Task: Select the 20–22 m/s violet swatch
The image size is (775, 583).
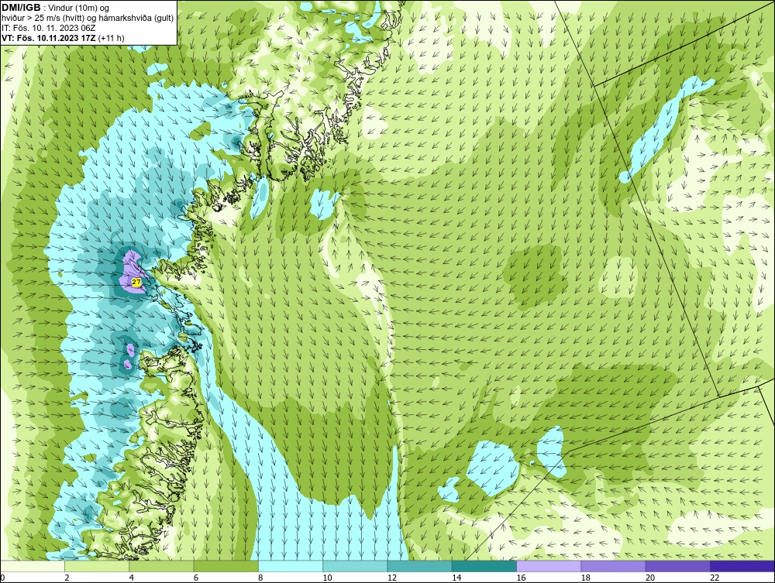Action: (677, 566)
